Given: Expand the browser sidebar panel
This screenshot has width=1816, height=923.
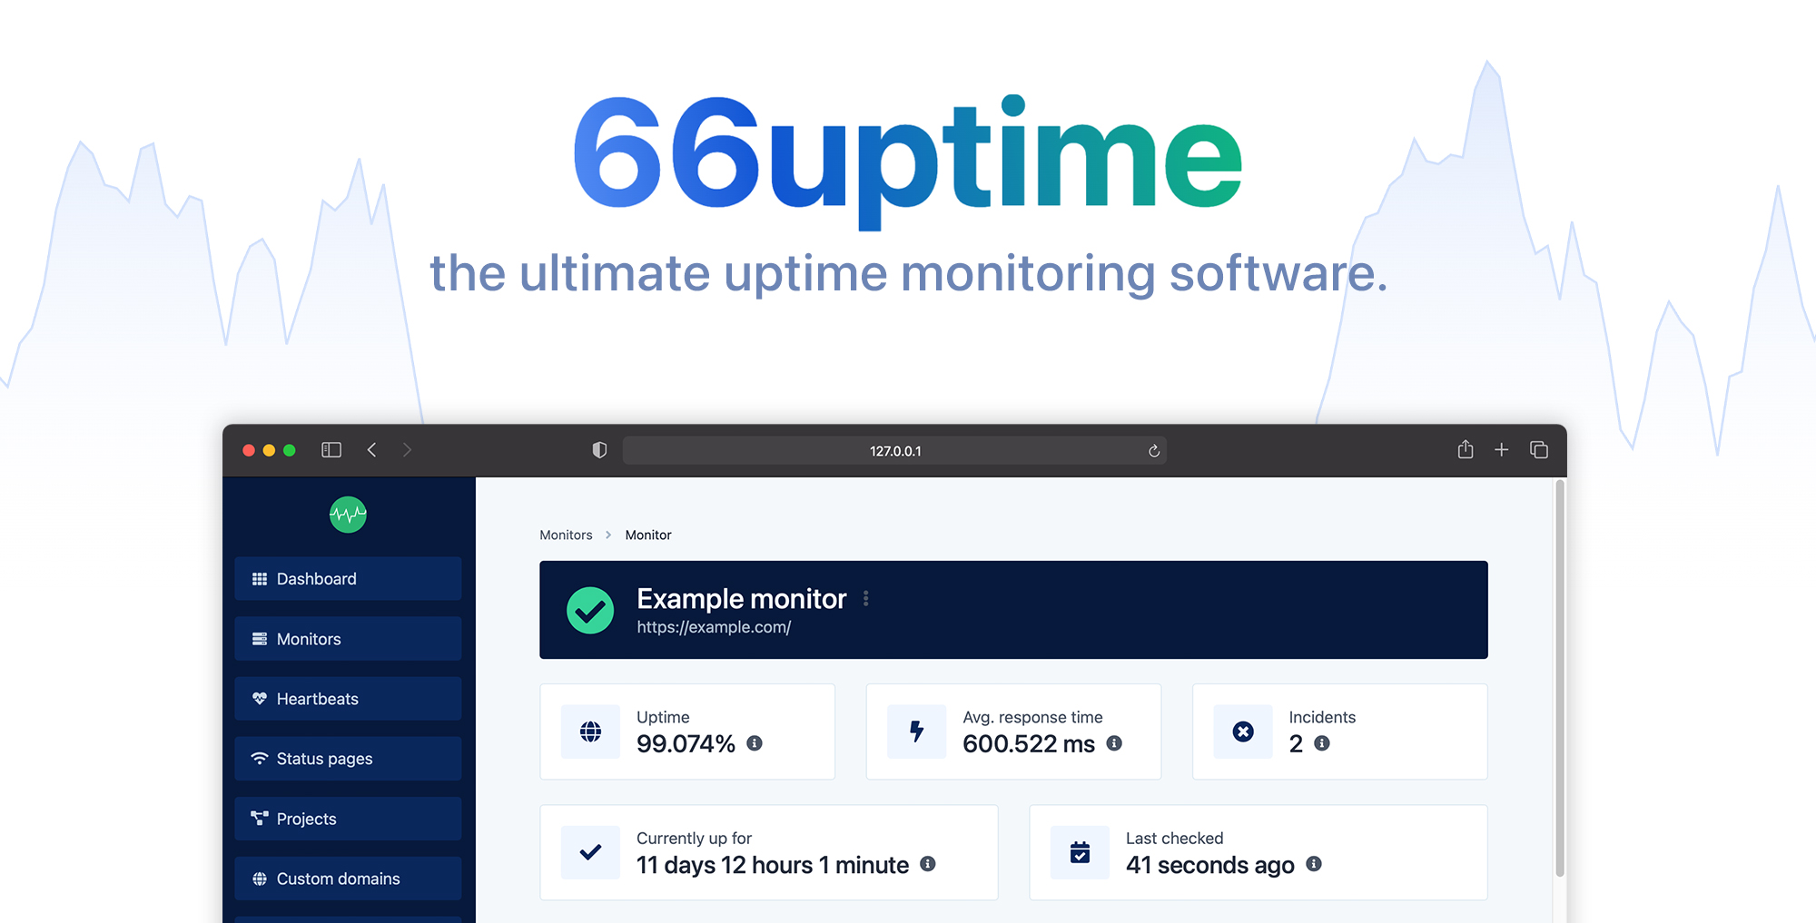Looking at the screenshot, I should click(331, 449).
